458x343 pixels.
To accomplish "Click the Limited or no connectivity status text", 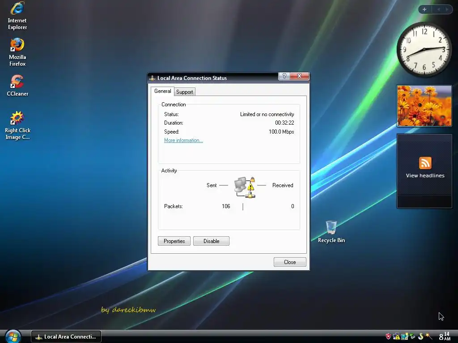I will (267, 114).
